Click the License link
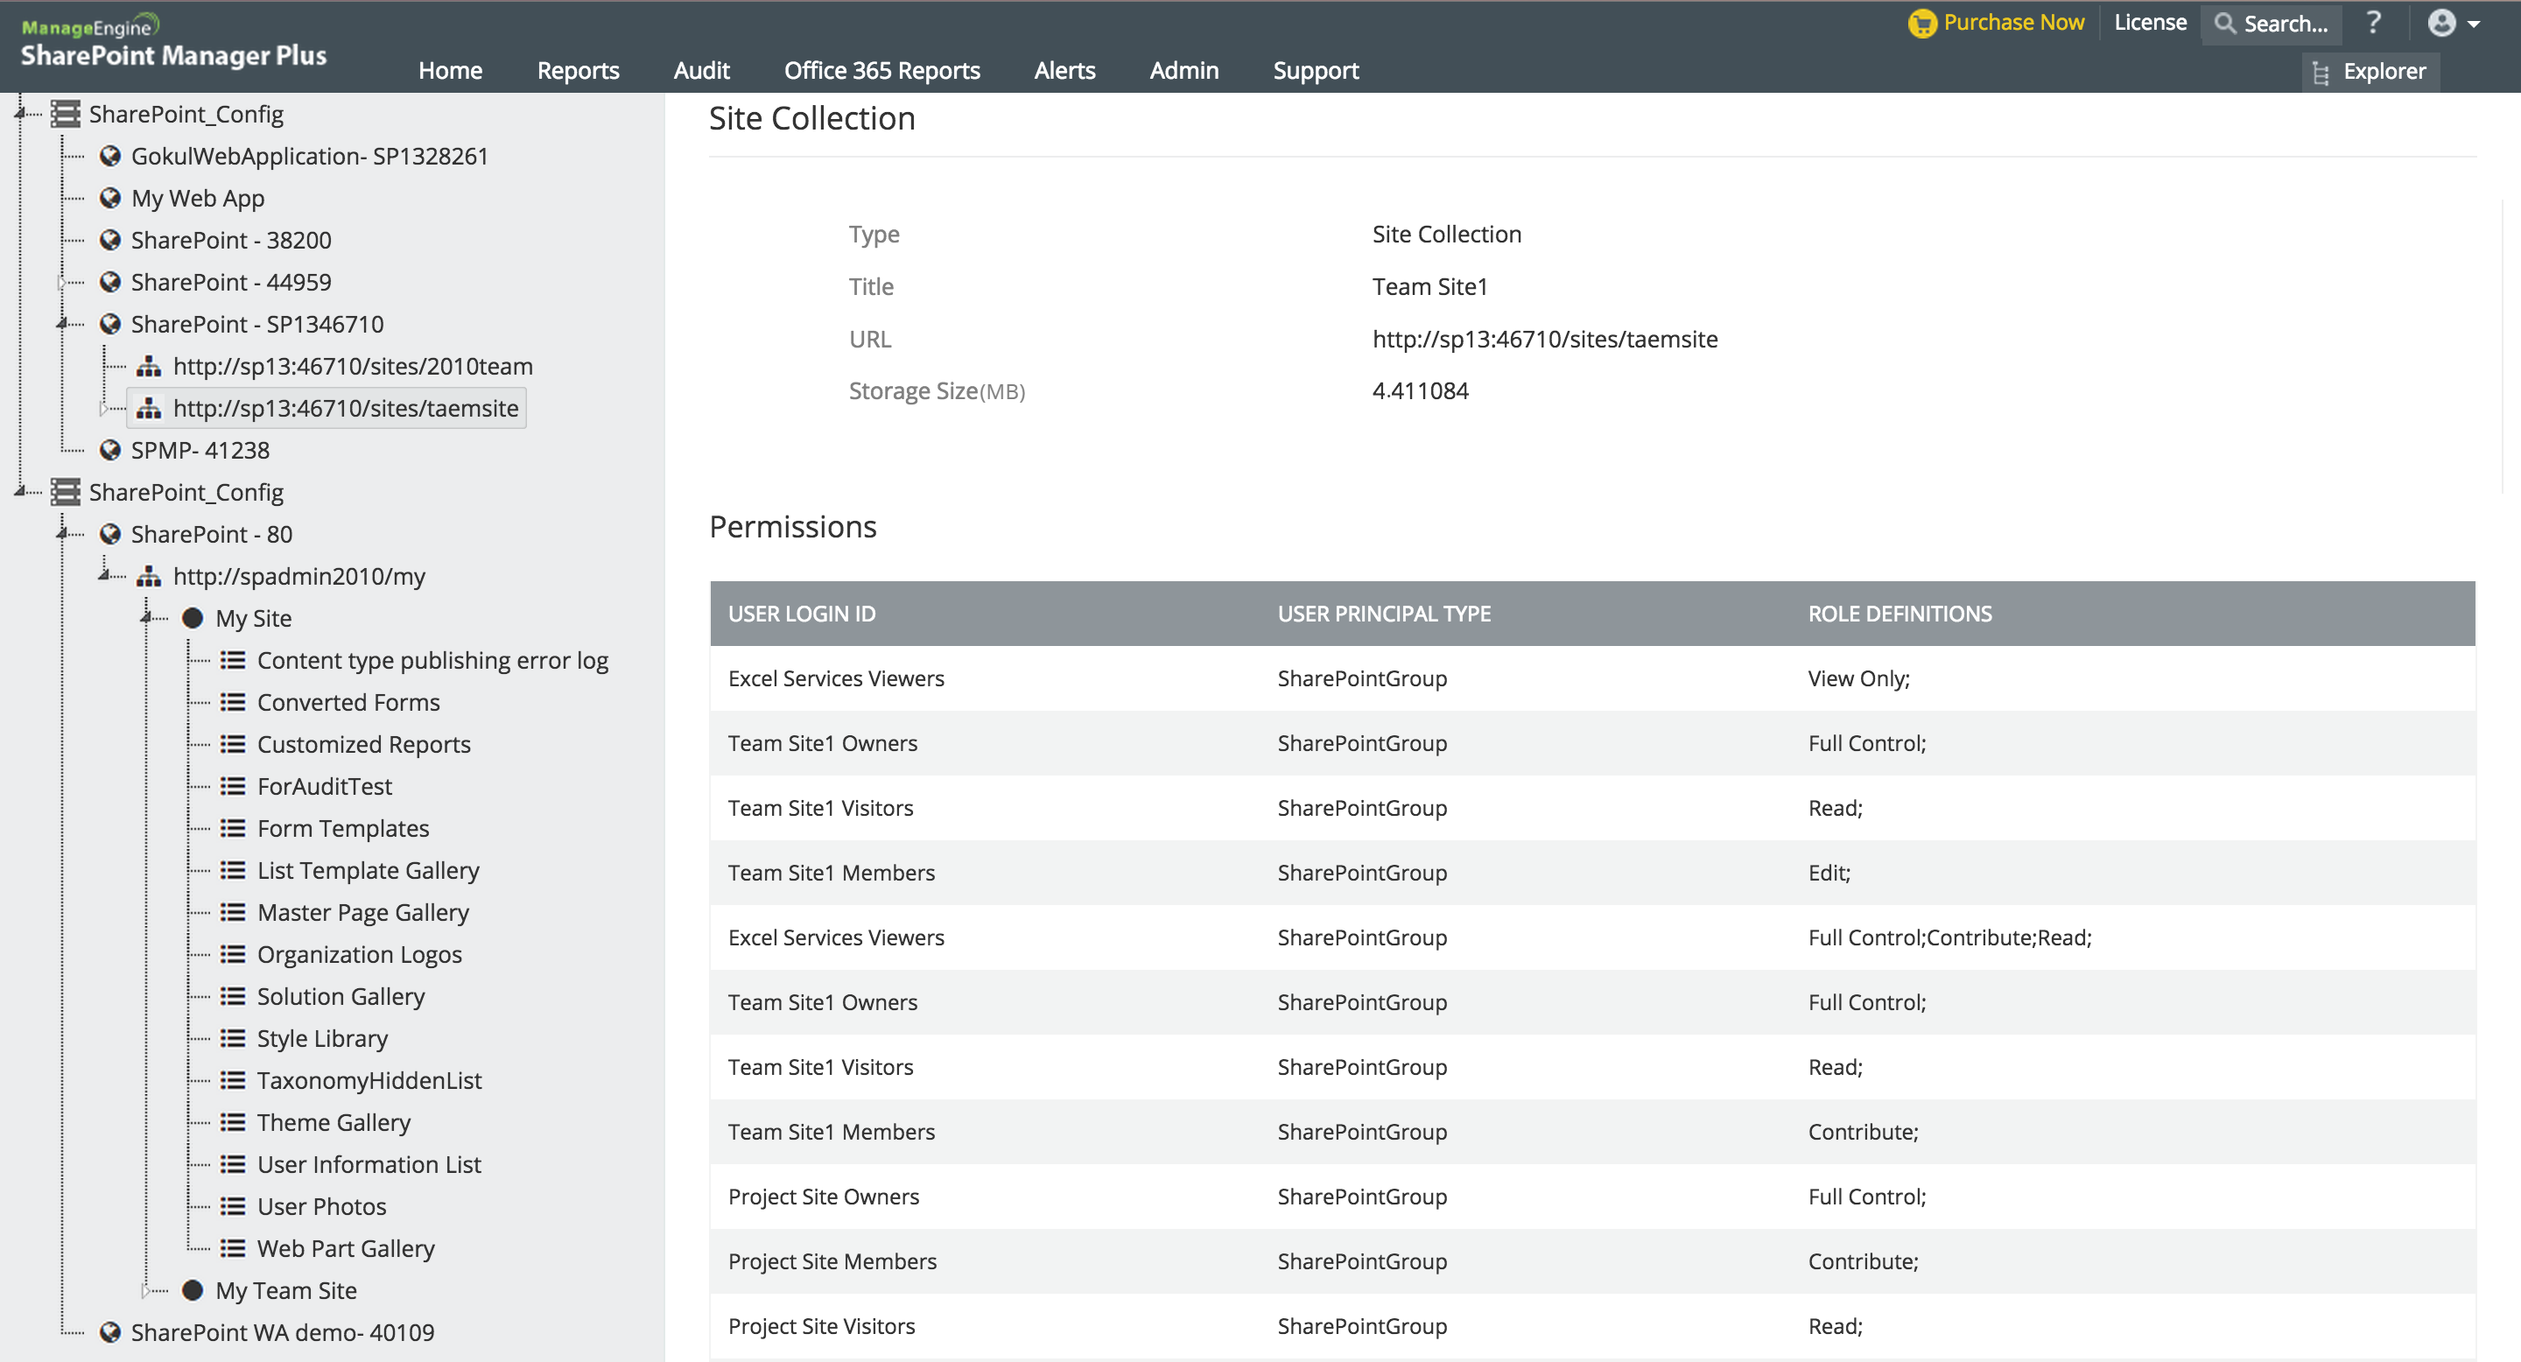 pos(2149,23)
